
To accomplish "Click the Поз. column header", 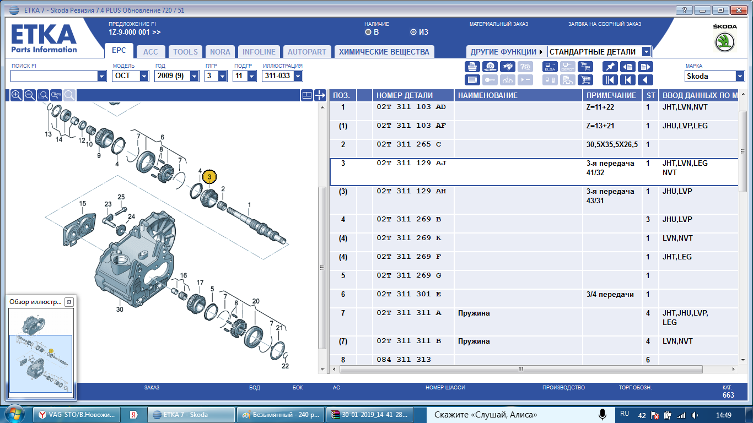I will click(x=343, y=95).
